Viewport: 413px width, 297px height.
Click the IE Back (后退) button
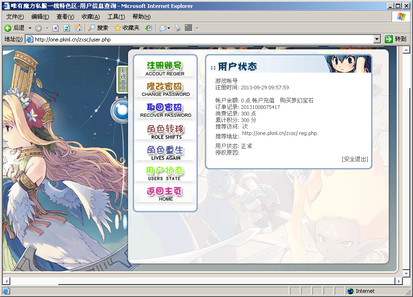pyautogui.click(x=14, y=28)
